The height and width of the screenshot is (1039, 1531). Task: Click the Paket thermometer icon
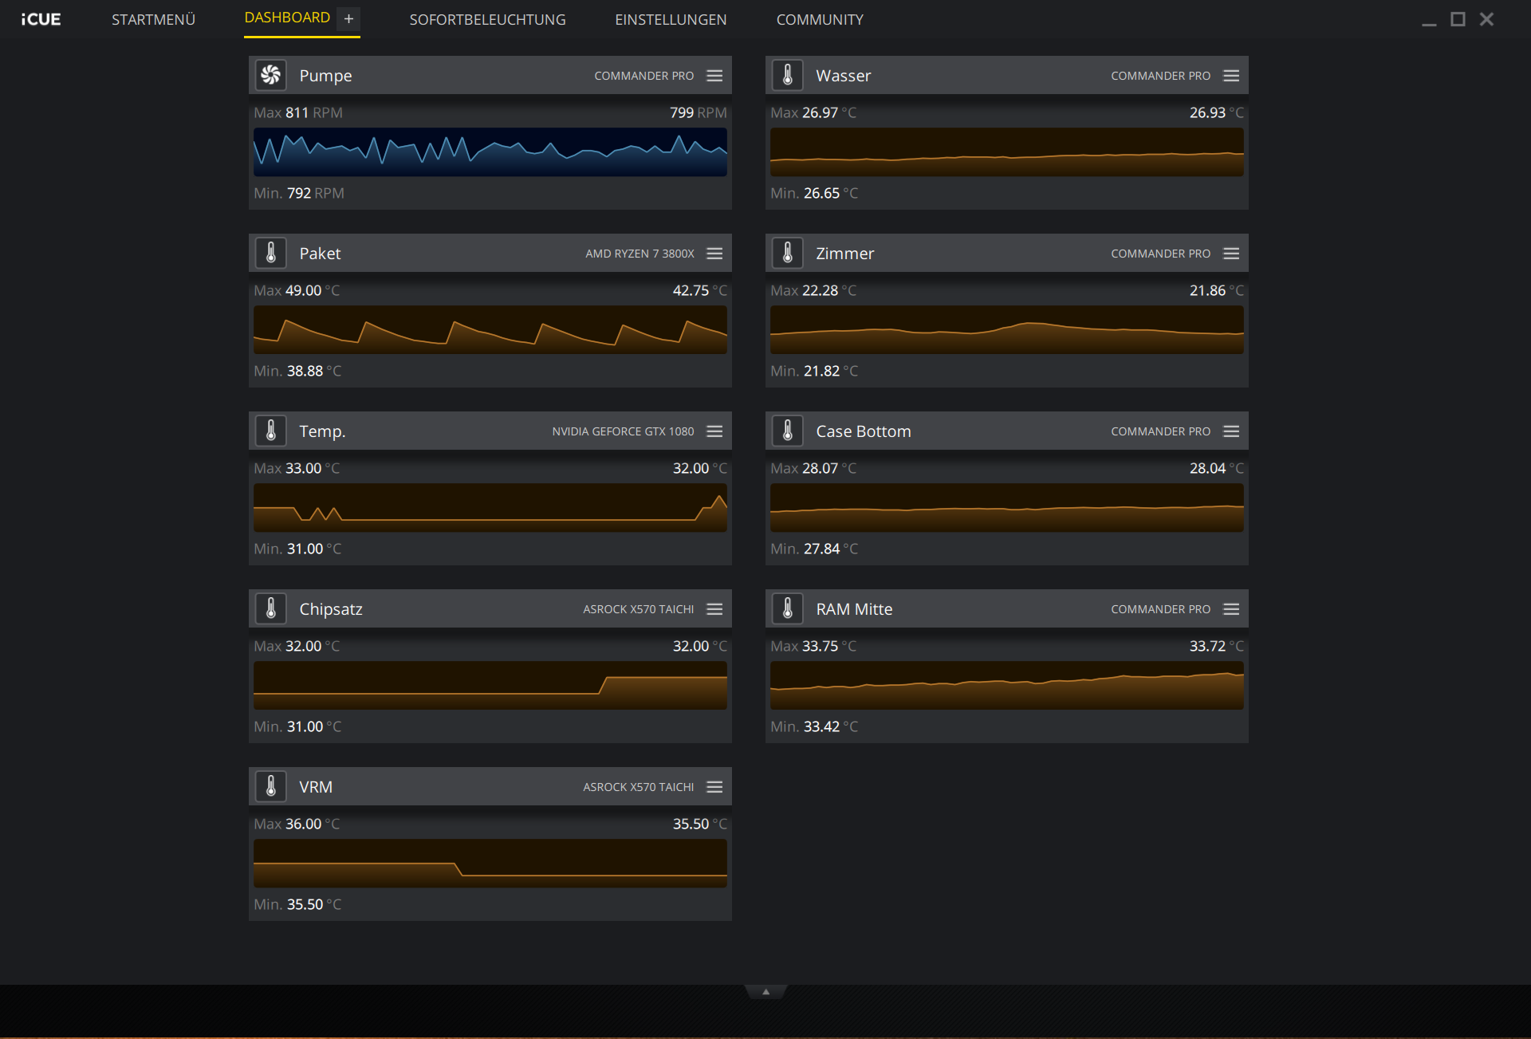pyautogui.click(x=271, y=253)
